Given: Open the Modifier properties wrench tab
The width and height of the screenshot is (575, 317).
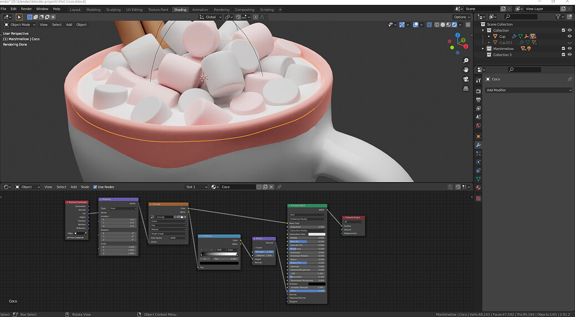Looking at the screenshot, I should [x=478, y=145].
